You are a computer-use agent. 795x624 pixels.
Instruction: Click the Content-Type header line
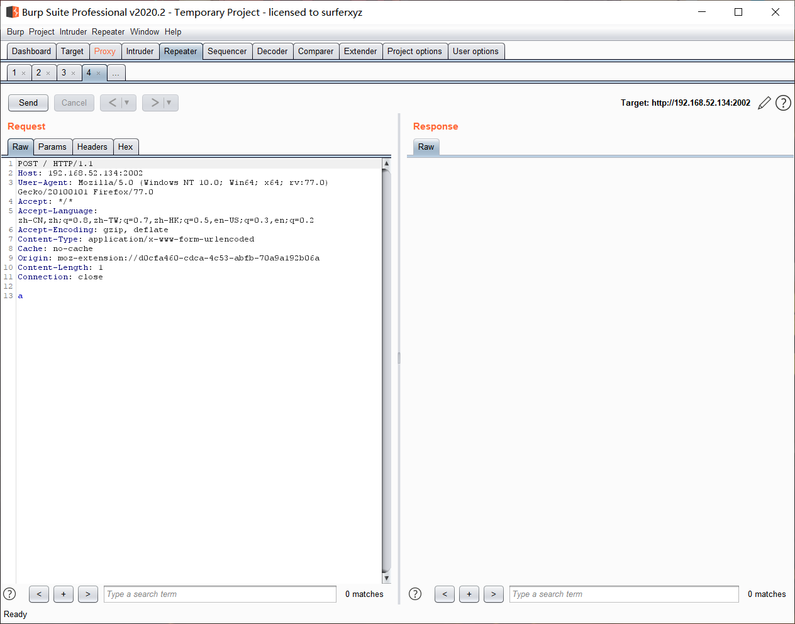(x=136, y=239)
